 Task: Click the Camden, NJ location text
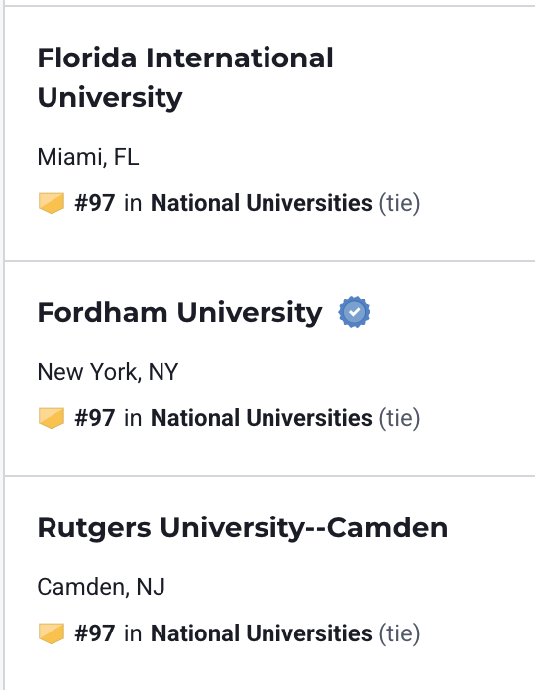101,587
